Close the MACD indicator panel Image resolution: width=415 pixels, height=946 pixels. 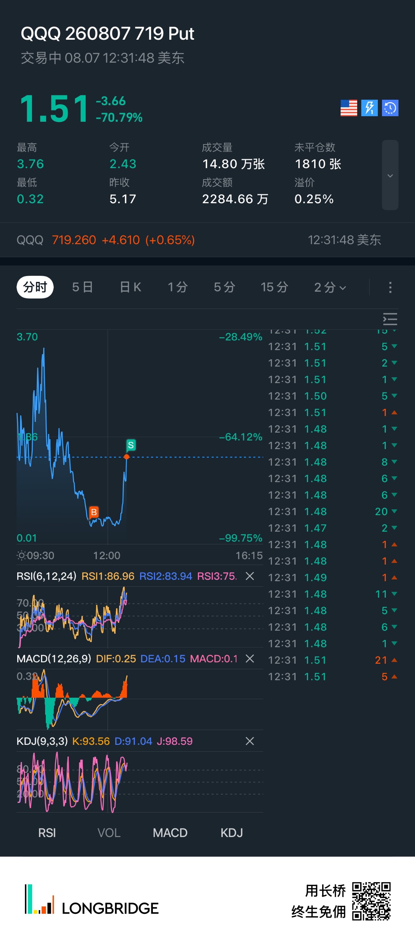click(x=250, y=658)
